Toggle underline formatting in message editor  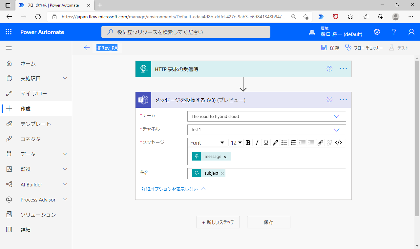point(266,143)
